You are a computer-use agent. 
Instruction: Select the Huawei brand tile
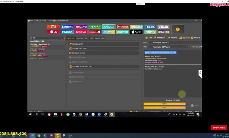pos(81,27)
